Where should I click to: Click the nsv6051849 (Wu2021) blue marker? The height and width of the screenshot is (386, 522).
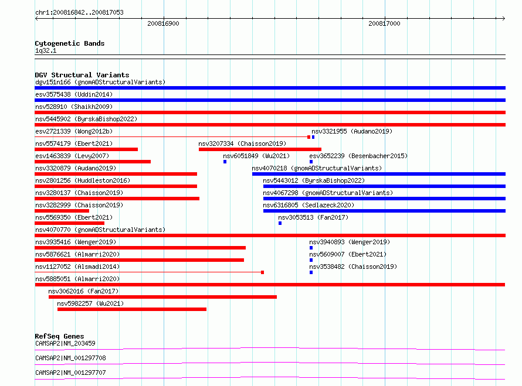[x=225, y=162]
